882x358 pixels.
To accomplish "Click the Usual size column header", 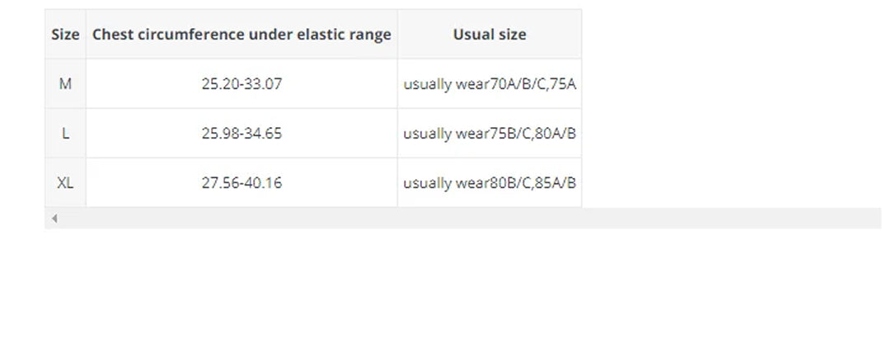I will click(x=490, y=35).
